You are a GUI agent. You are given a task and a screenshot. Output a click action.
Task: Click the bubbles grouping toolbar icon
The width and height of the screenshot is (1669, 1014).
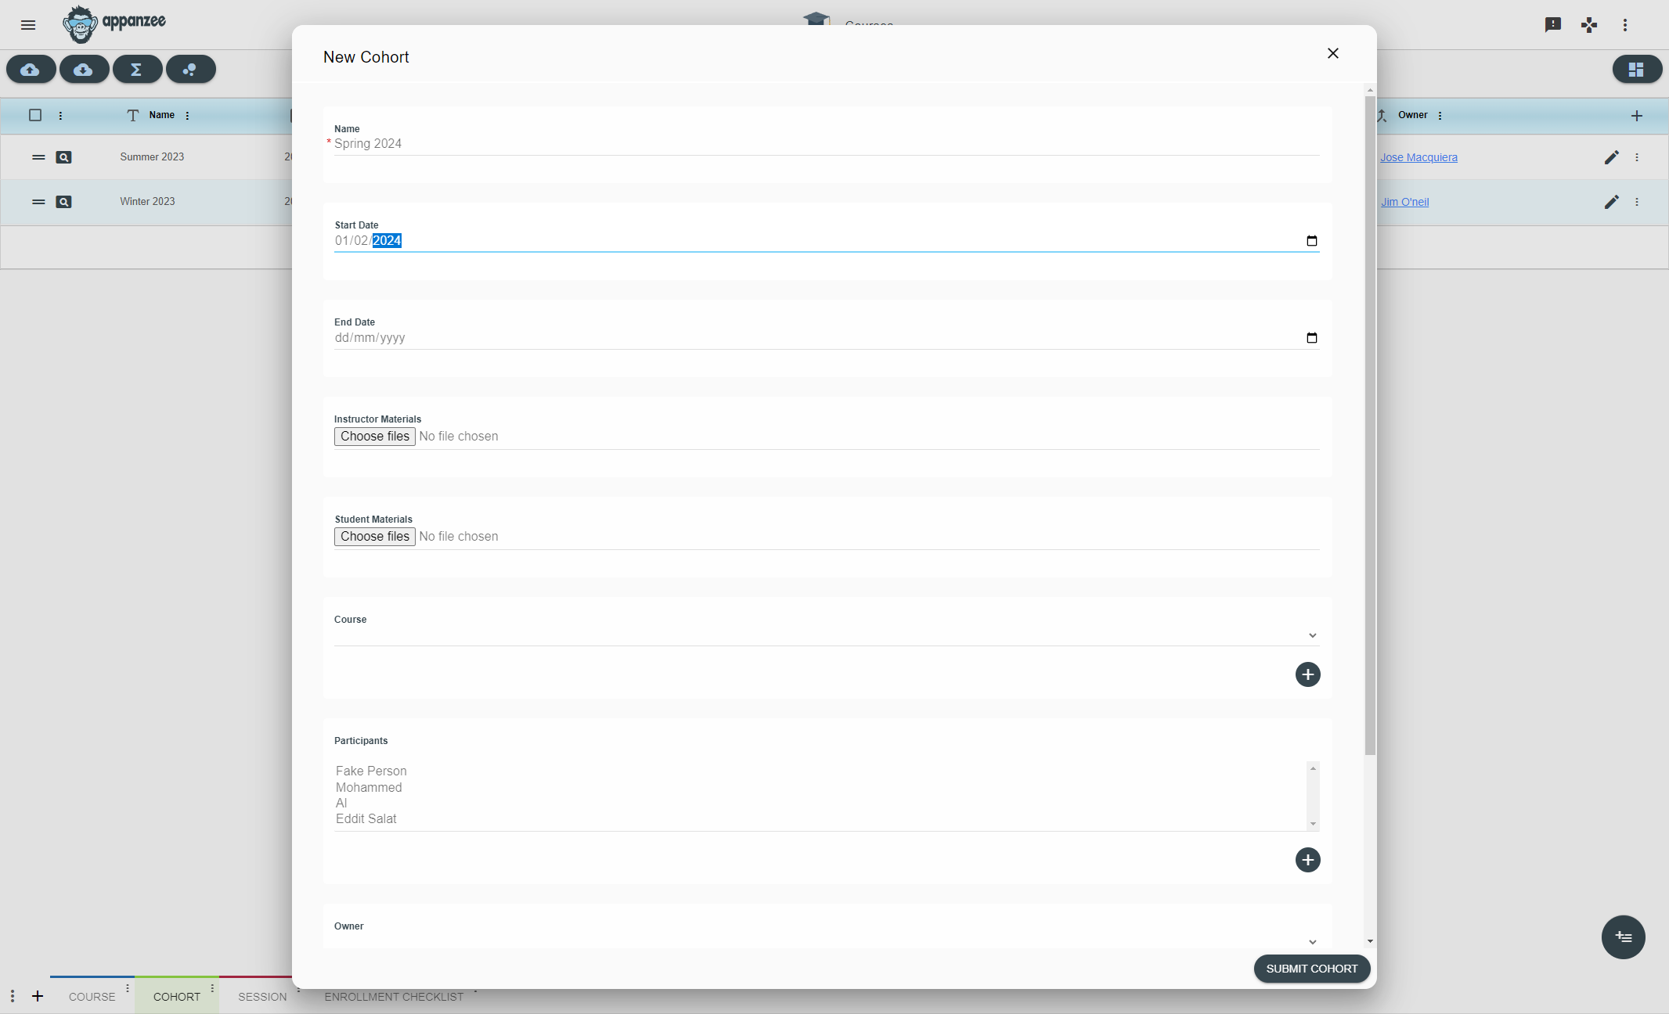[190, 70]
